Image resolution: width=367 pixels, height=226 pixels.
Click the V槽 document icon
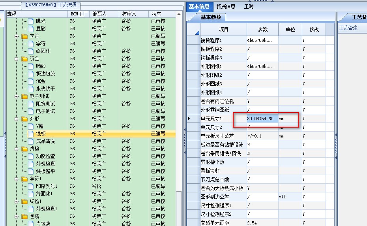point(31,126)
